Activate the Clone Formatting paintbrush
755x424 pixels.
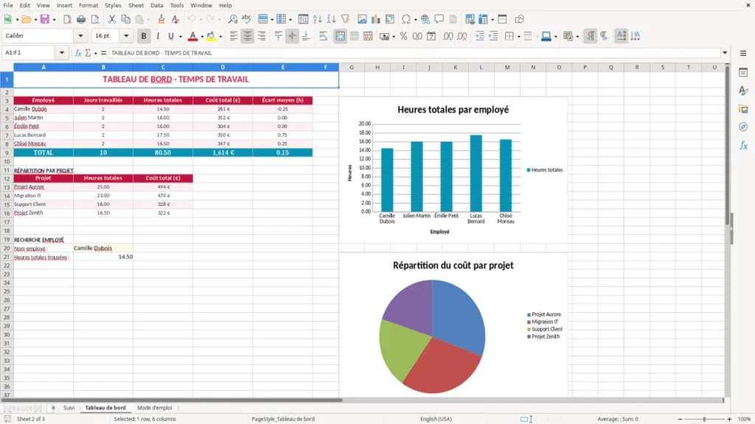(x=161, y=19)
